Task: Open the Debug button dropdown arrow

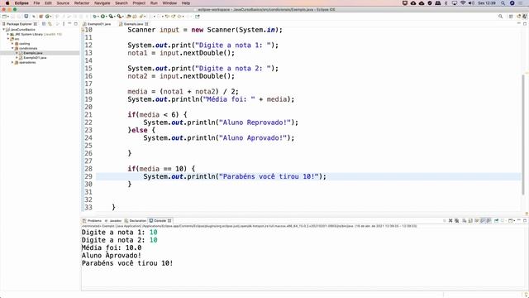Action: click(x=98, y=17)
